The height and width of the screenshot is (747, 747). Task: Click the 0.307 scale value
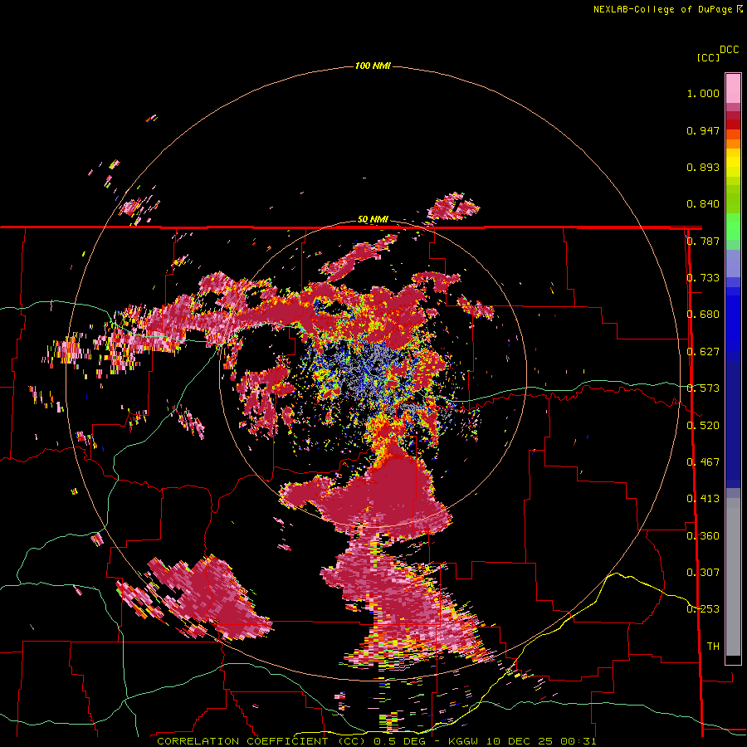pos(703,573)
